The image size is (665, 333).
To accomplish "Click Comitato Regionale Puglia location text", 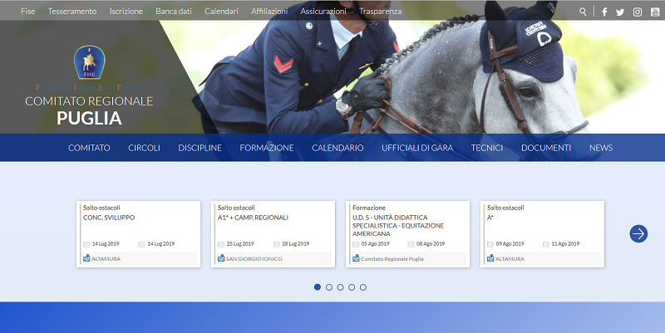I will tap(392, 258).
